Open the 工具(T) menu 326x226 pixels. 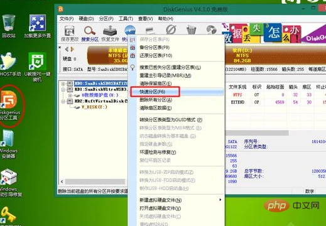126,19
